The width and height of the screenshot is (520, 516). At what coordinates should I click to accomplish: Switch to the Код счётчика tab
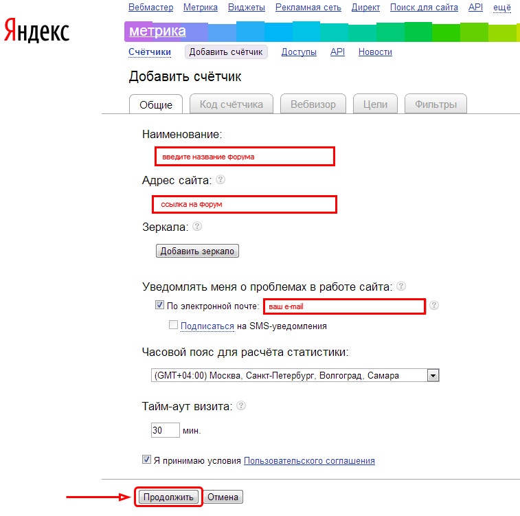click(231, 104)
